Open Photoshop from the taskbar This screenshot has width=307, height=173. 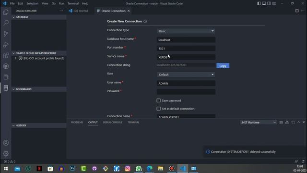(x=72, y=169)
